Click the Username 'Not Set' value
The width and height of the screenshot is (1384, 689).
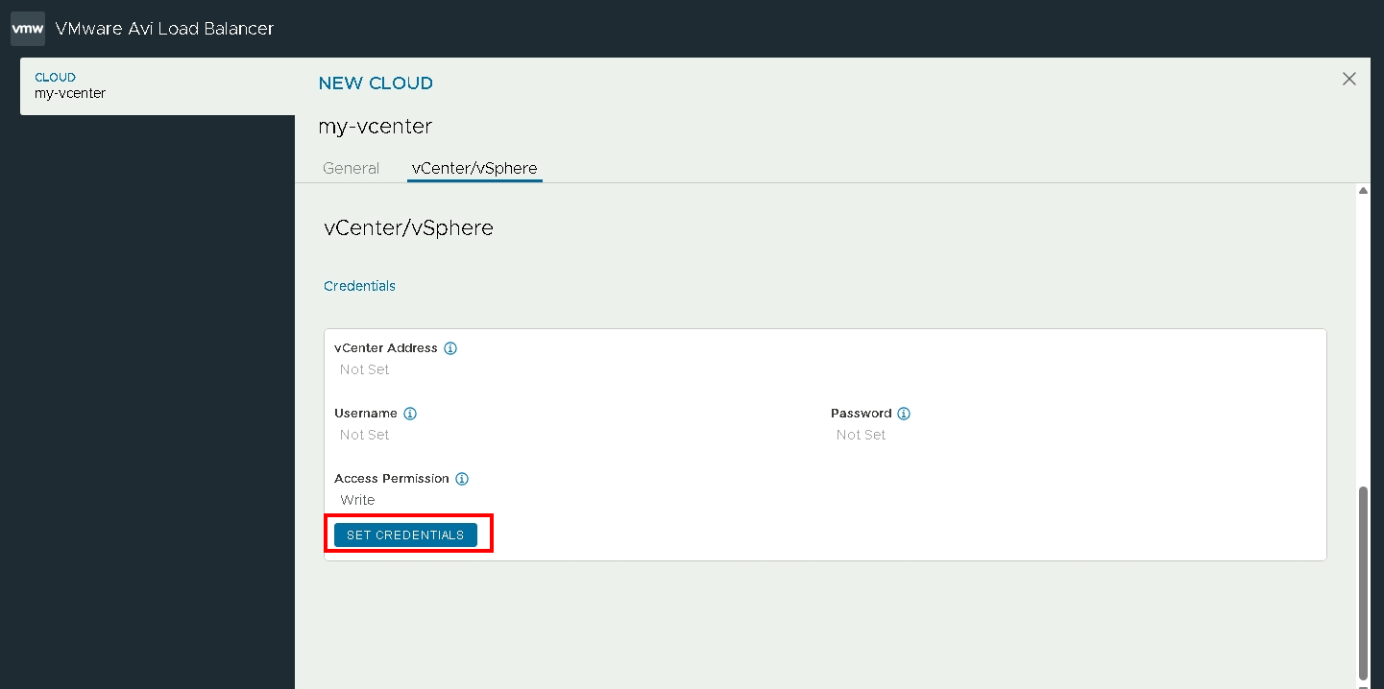pyautogui.click(x=365, y=435)
